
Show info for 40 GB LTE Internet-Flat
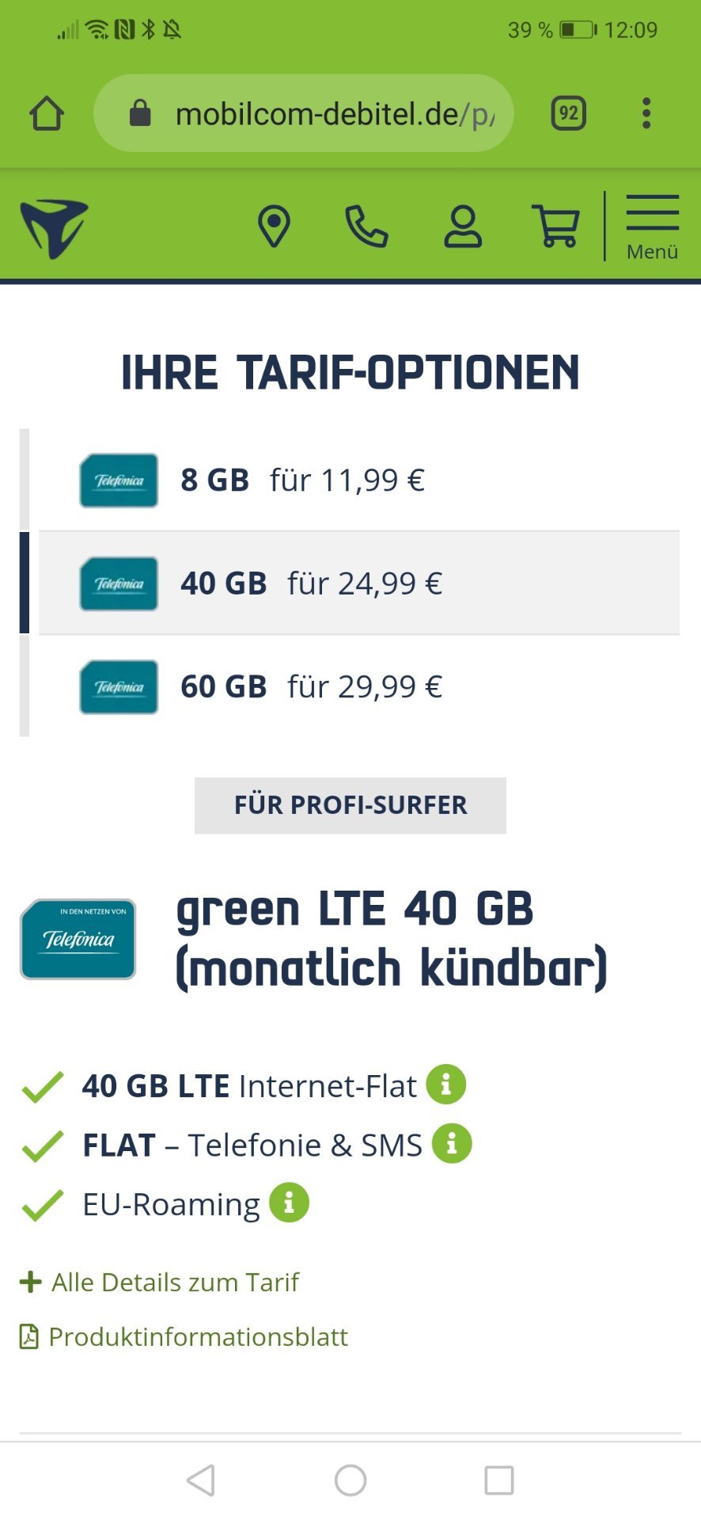(x=446, y=1084)
